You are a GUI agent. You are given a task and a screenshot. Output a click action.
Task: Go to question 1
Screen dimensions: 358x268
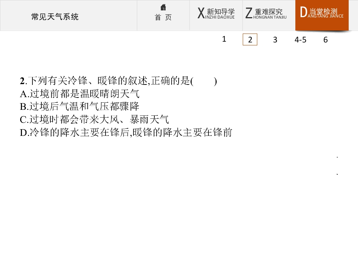(224, 39)
